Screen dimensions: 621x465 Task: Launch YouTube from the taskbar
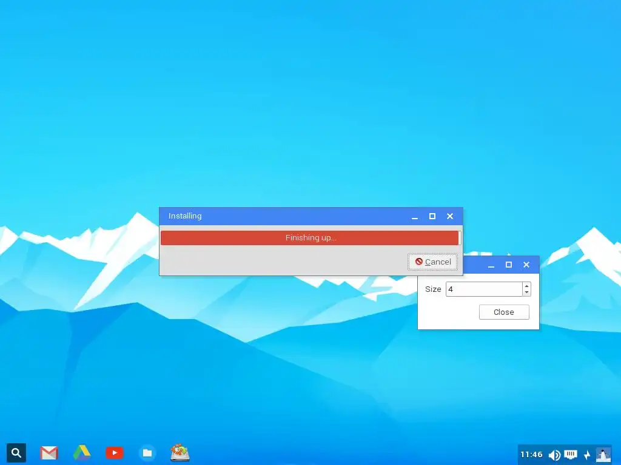click(x=115, y=453)
